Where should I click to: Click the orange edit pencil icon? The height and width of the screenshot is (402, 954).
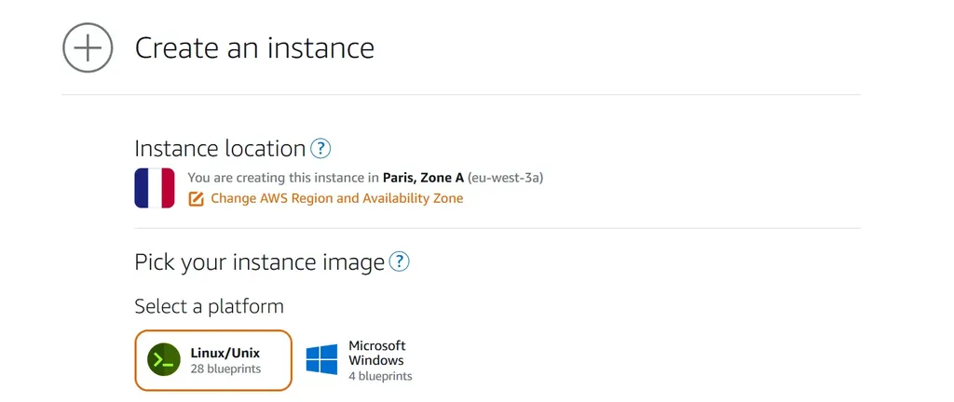point(196,198)
